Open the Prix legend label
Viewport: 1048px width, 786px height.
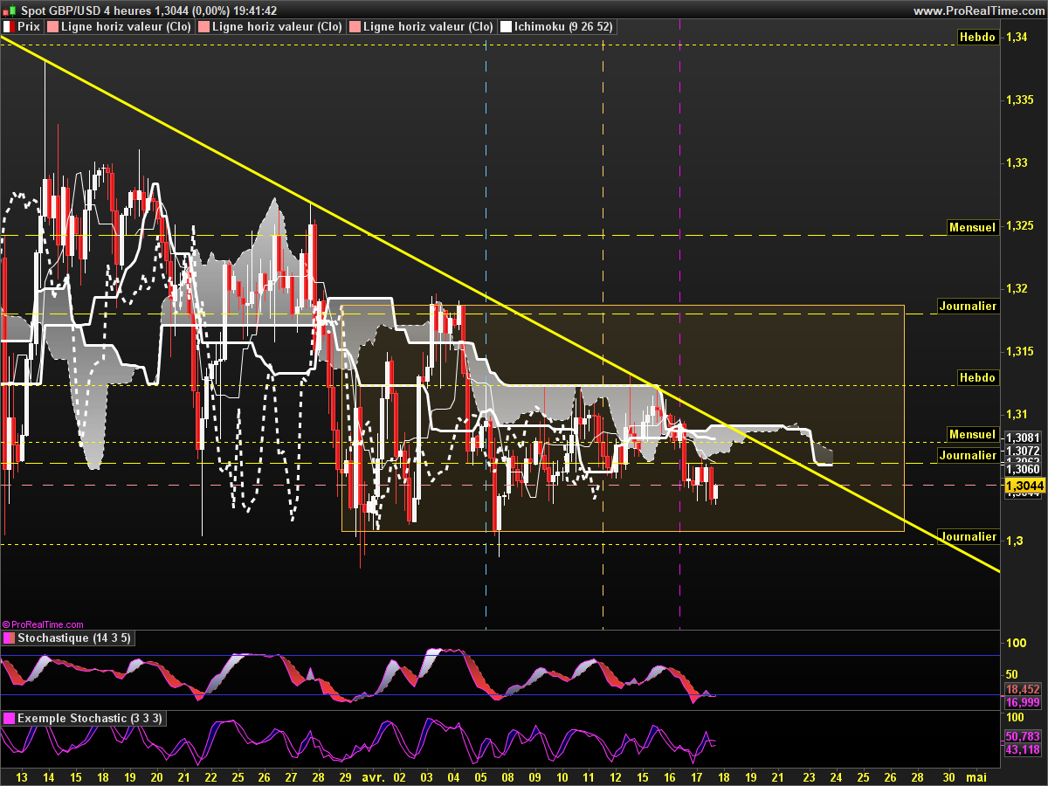coord(29,27)
